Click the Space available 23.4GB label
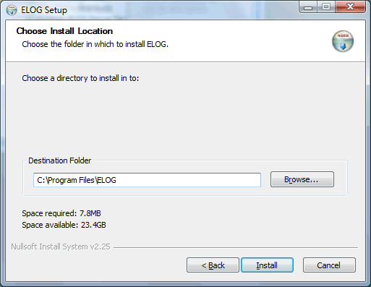371x287 pixels. [64, 225]
